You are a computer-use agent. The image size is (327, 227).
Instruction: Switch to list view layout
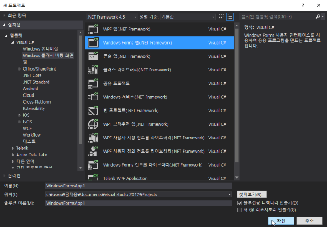click(x=230, y=17)
